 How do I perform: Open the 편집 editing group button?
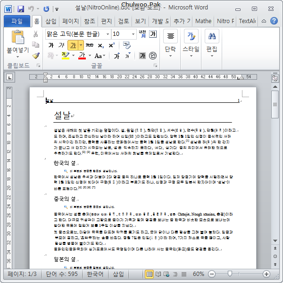tap(212, 43)
